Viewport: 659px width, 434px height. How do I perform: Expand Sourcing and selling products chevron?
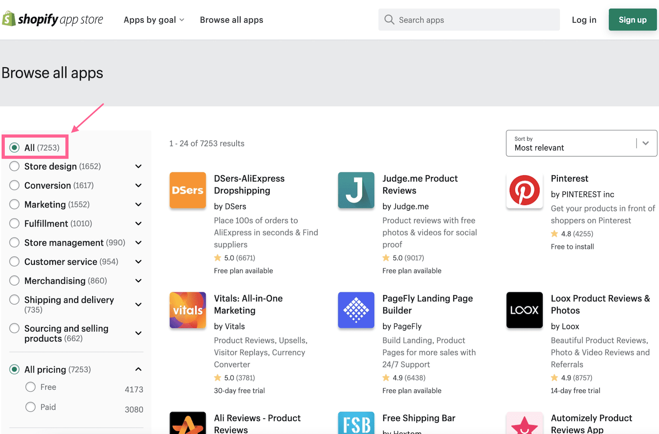pyautogui.click(x=138, y=333)
